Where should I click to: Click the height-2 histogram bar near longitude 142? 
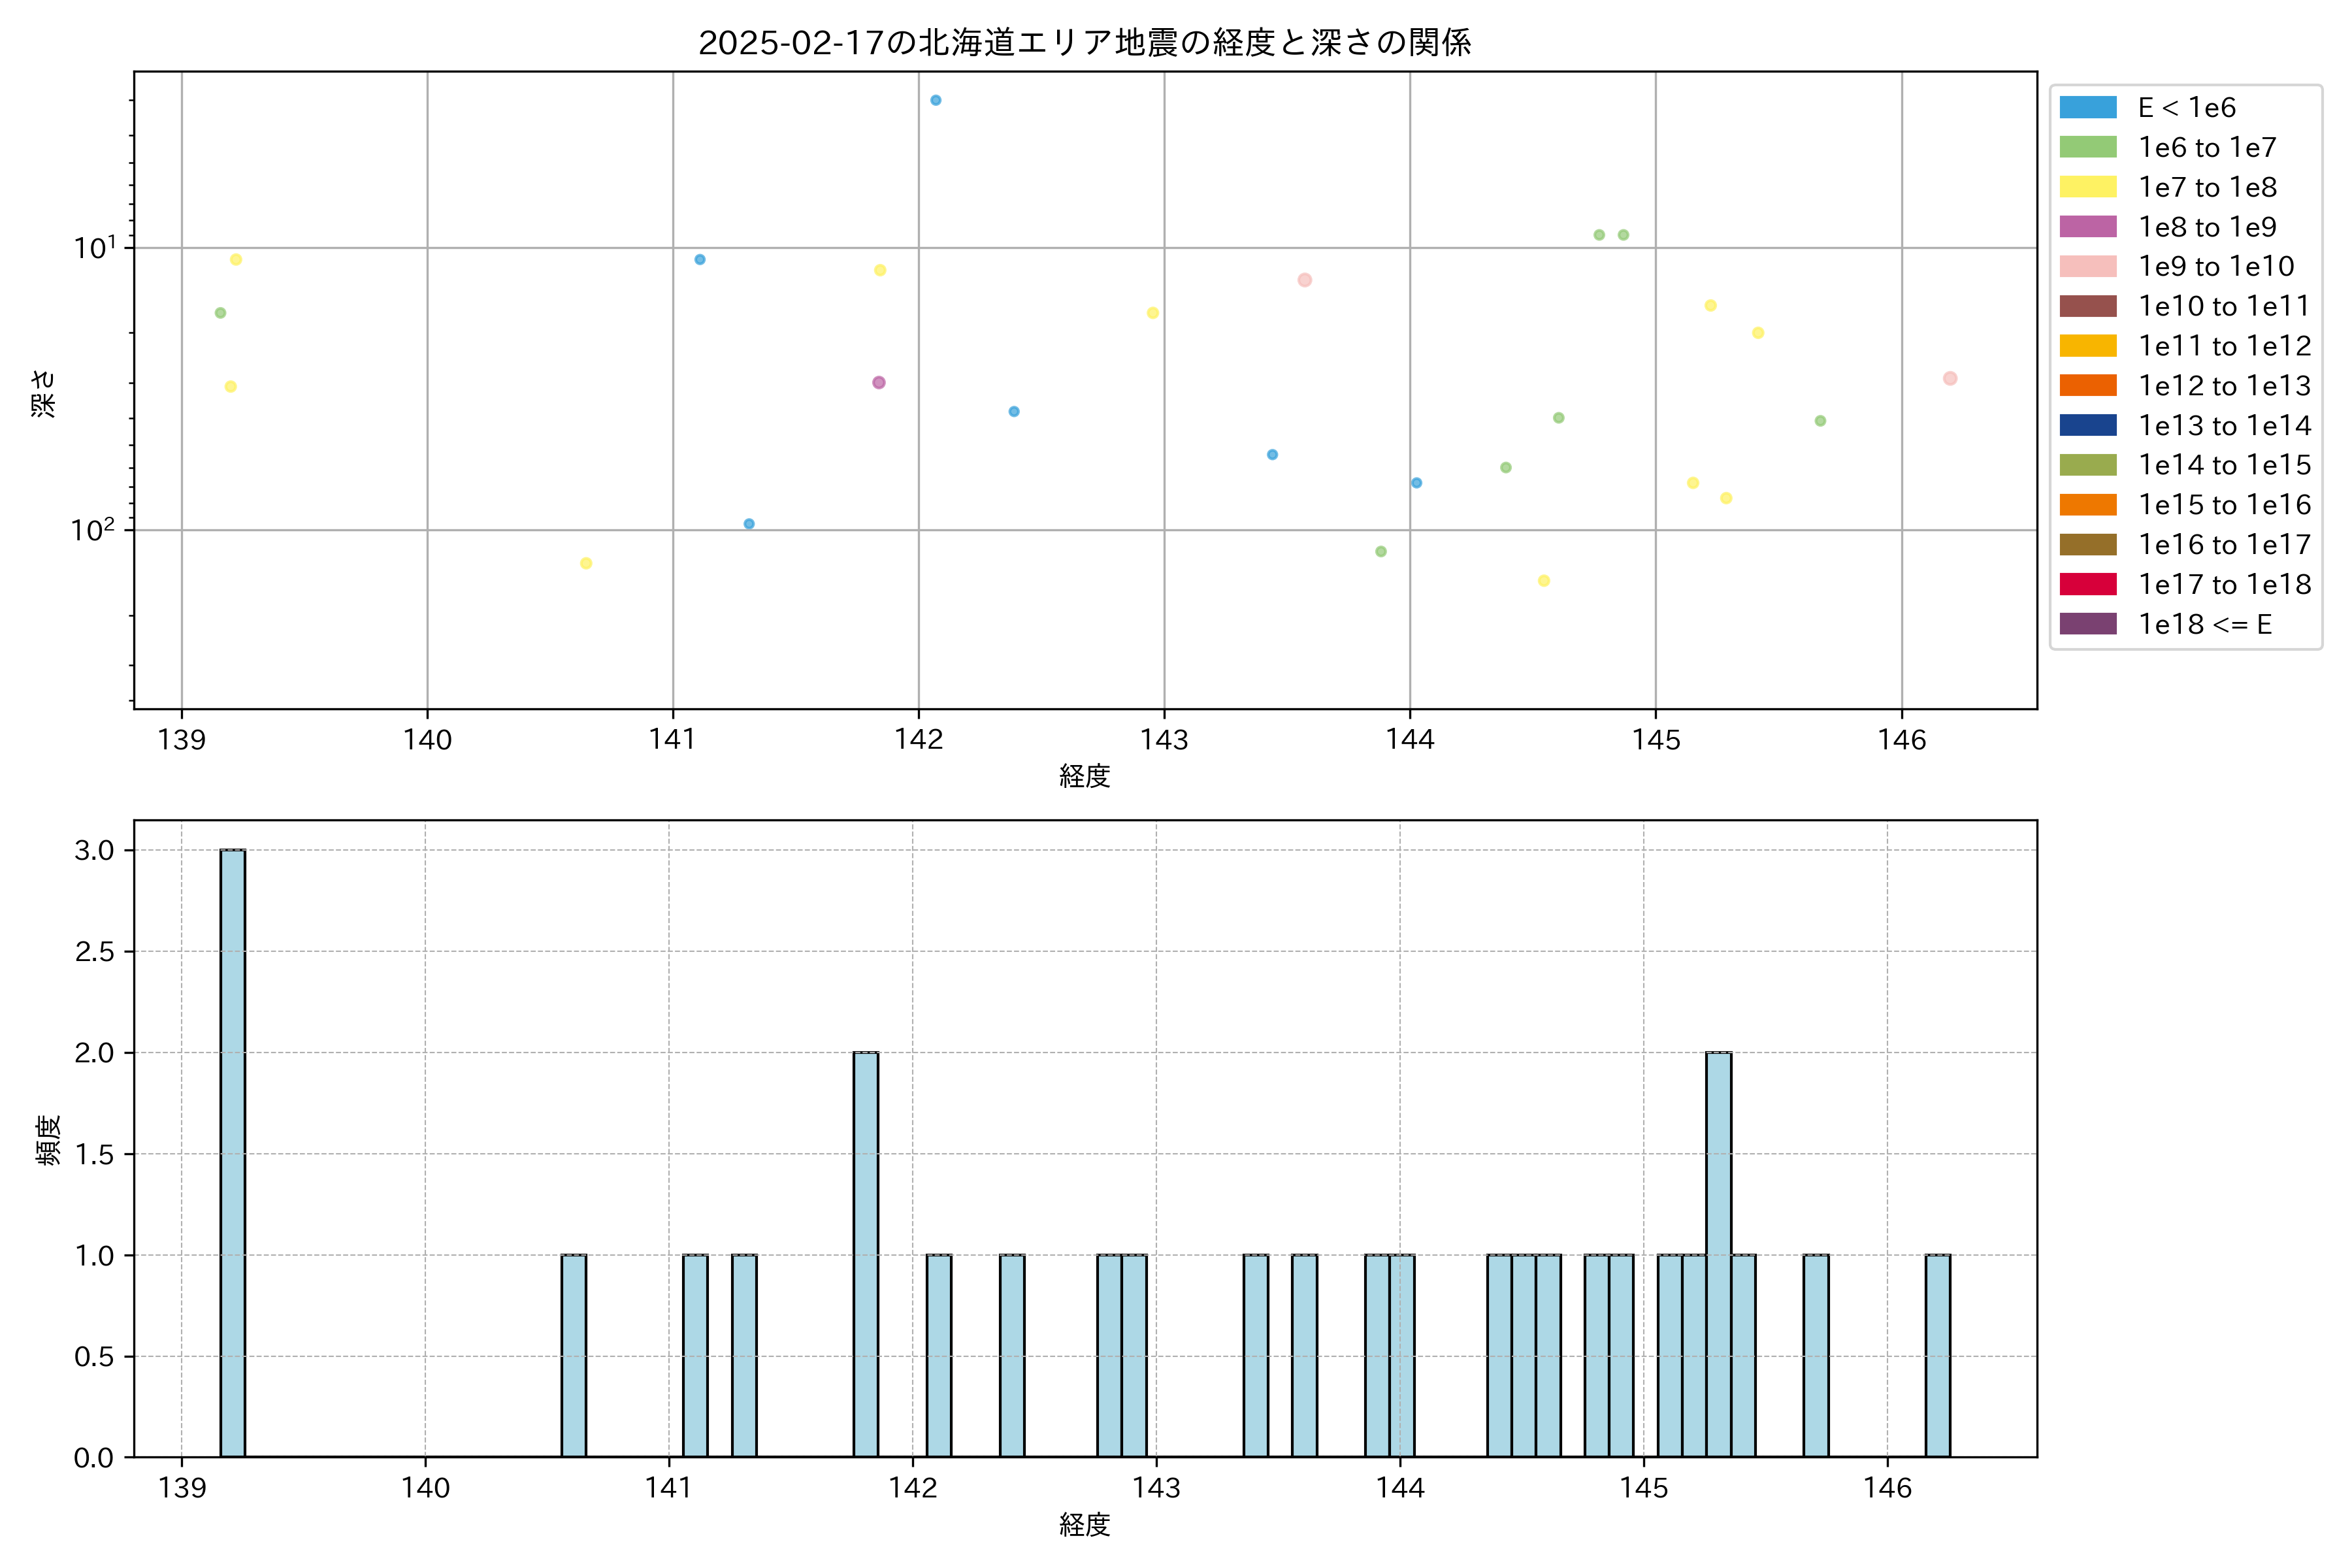click(x=865, y=1254)
